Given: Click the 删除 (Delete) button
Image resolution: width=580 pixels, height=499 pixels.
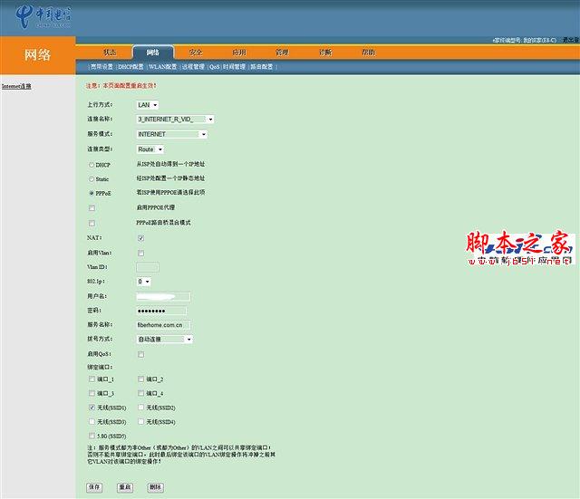Looking at the screenshot, I should tap(155, 487).
